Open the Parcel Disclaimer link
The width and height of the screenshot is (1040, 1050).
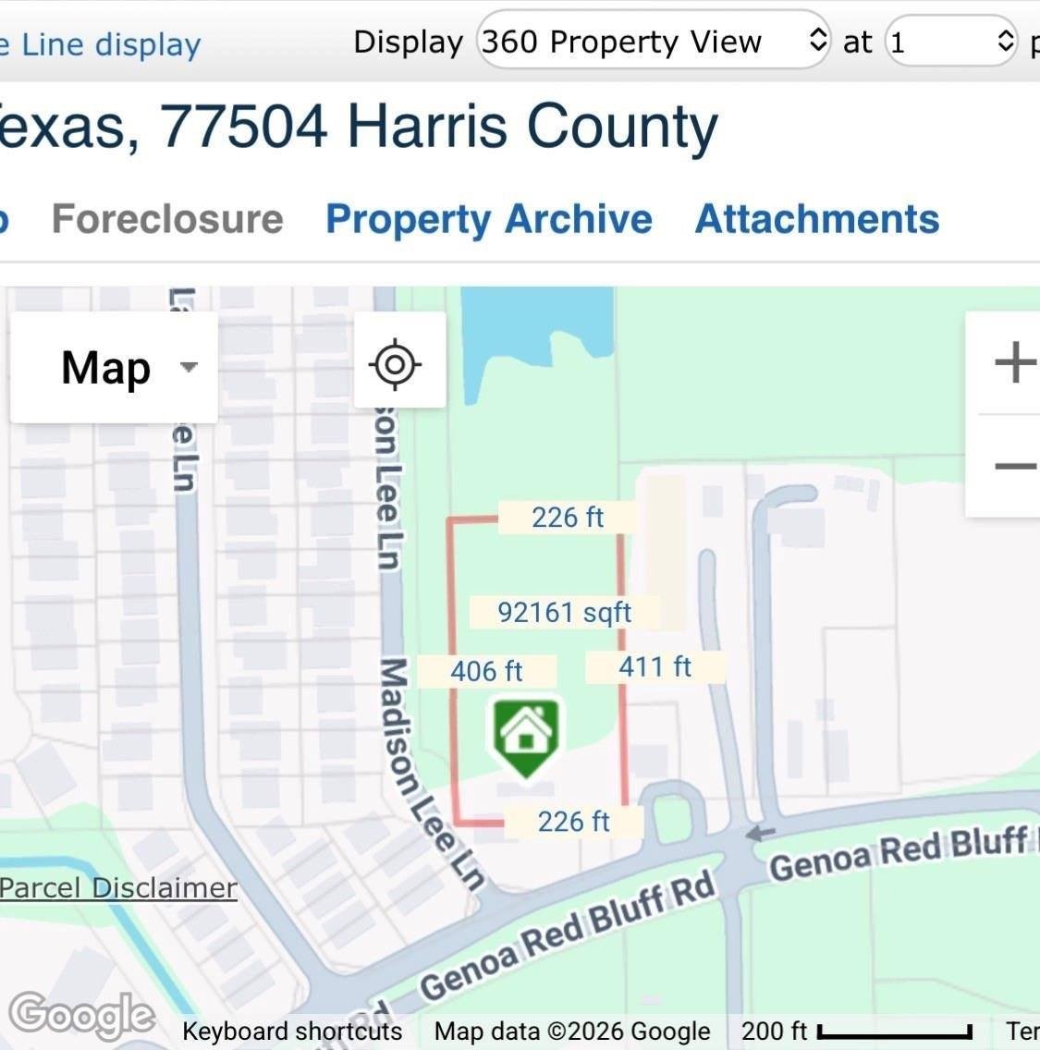[x=118, y=888]
